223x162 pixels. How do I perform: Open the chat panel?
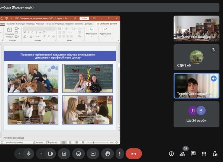tap(193, 153)
